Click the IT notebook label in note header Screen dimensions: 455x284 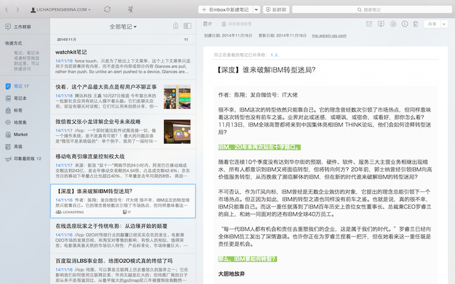tap(208, 24)
